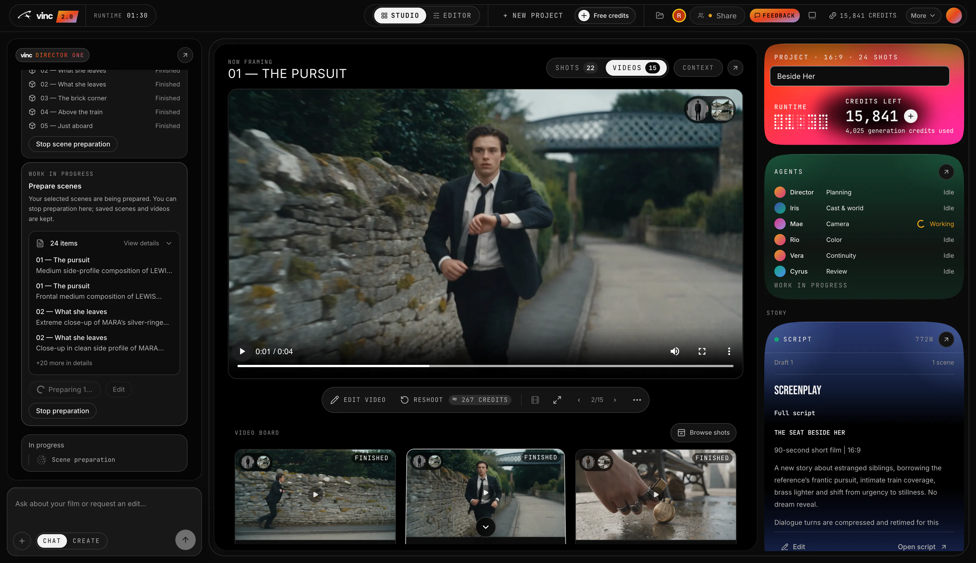Click Edit Video button
The image size is (976, 563).
(x=358, y=400)
